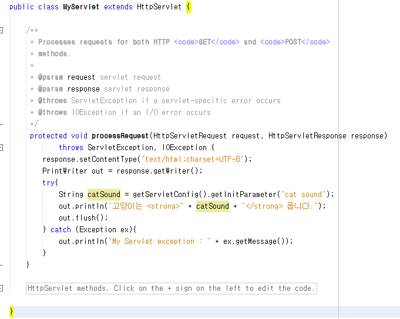
Task: Click the <code>GET</code> tag in Javadoc
Action: (x=206, y=42)
